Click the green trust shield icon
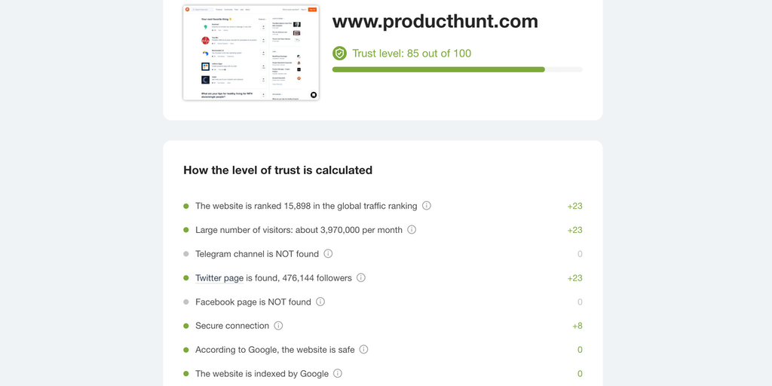 click(340, 53)
